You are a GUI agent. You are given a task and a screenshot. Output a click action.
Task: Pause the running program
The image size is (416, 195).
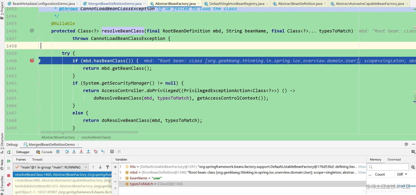point(9,168)
